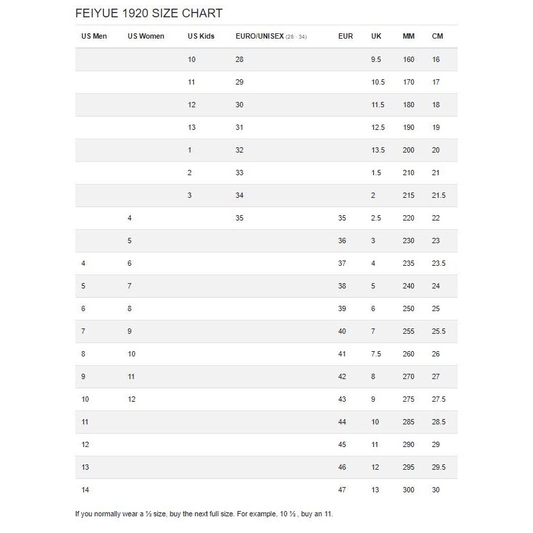Select US Men size 14 cell
This screenshot has width=533, height=533.
pos(85,490)
